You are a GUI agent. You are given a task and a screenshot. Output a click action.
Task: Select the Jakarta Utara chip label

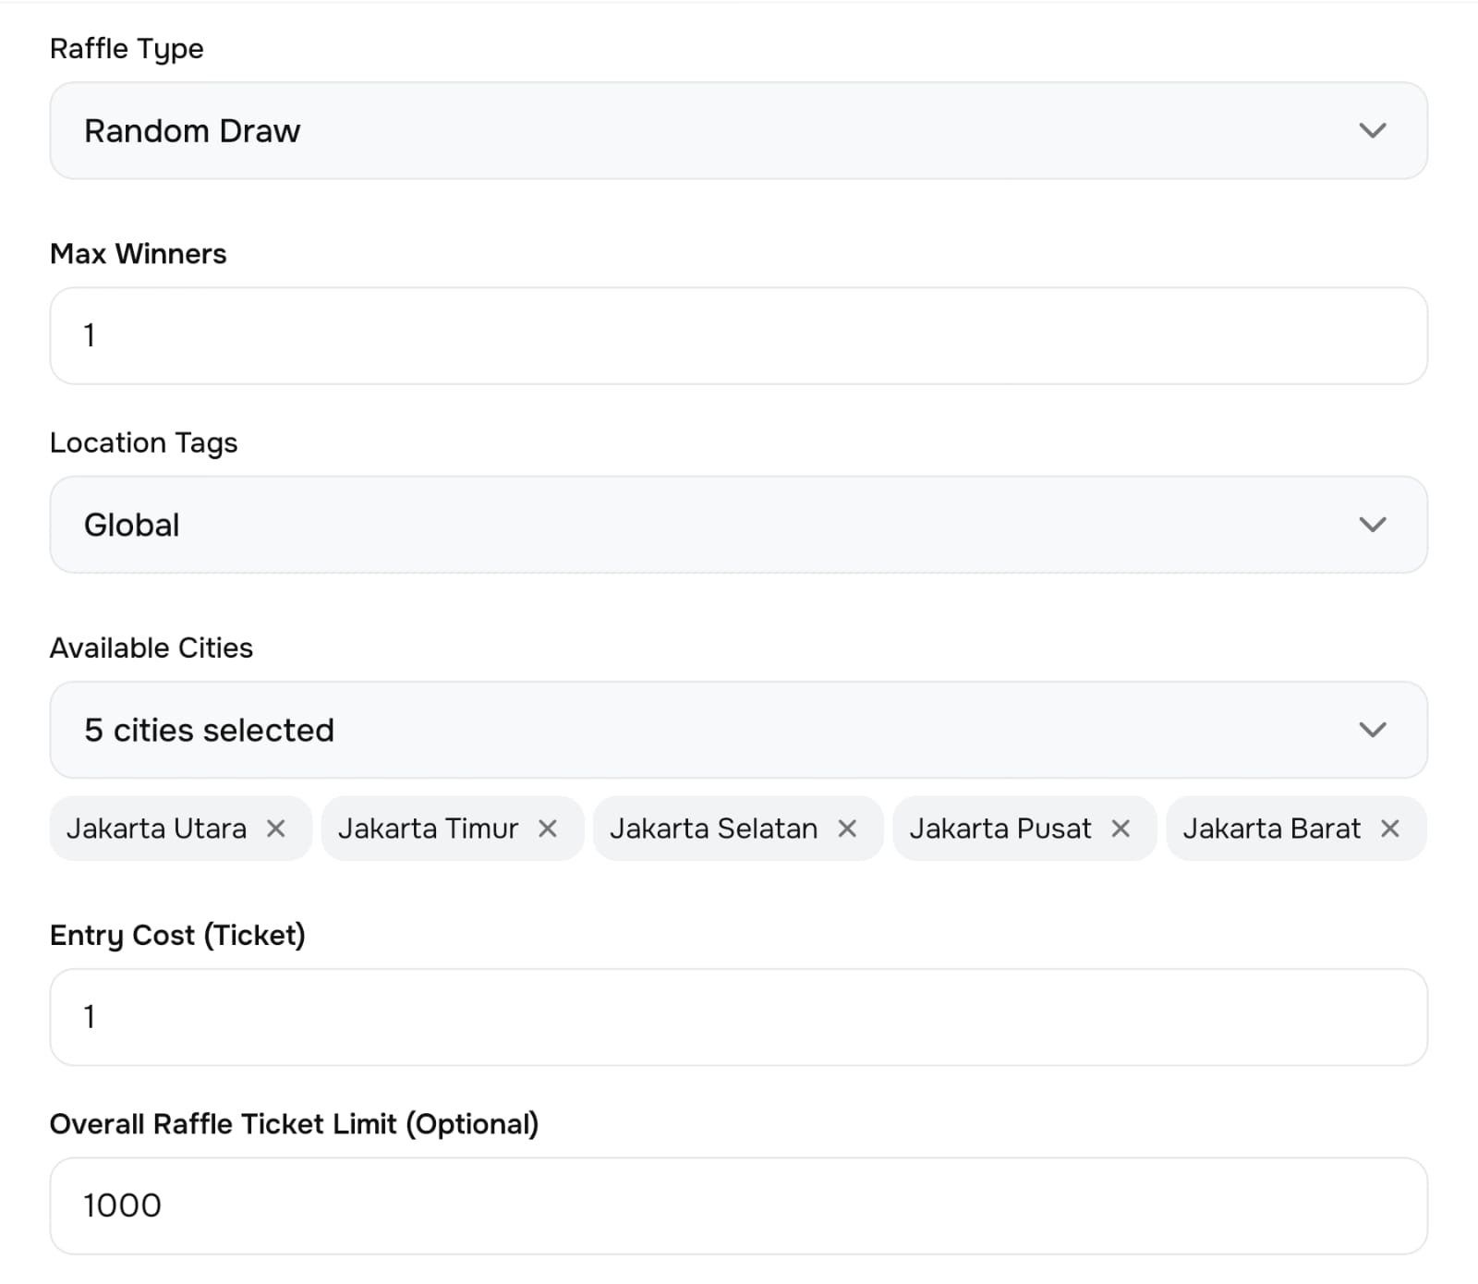click(156, 829)
